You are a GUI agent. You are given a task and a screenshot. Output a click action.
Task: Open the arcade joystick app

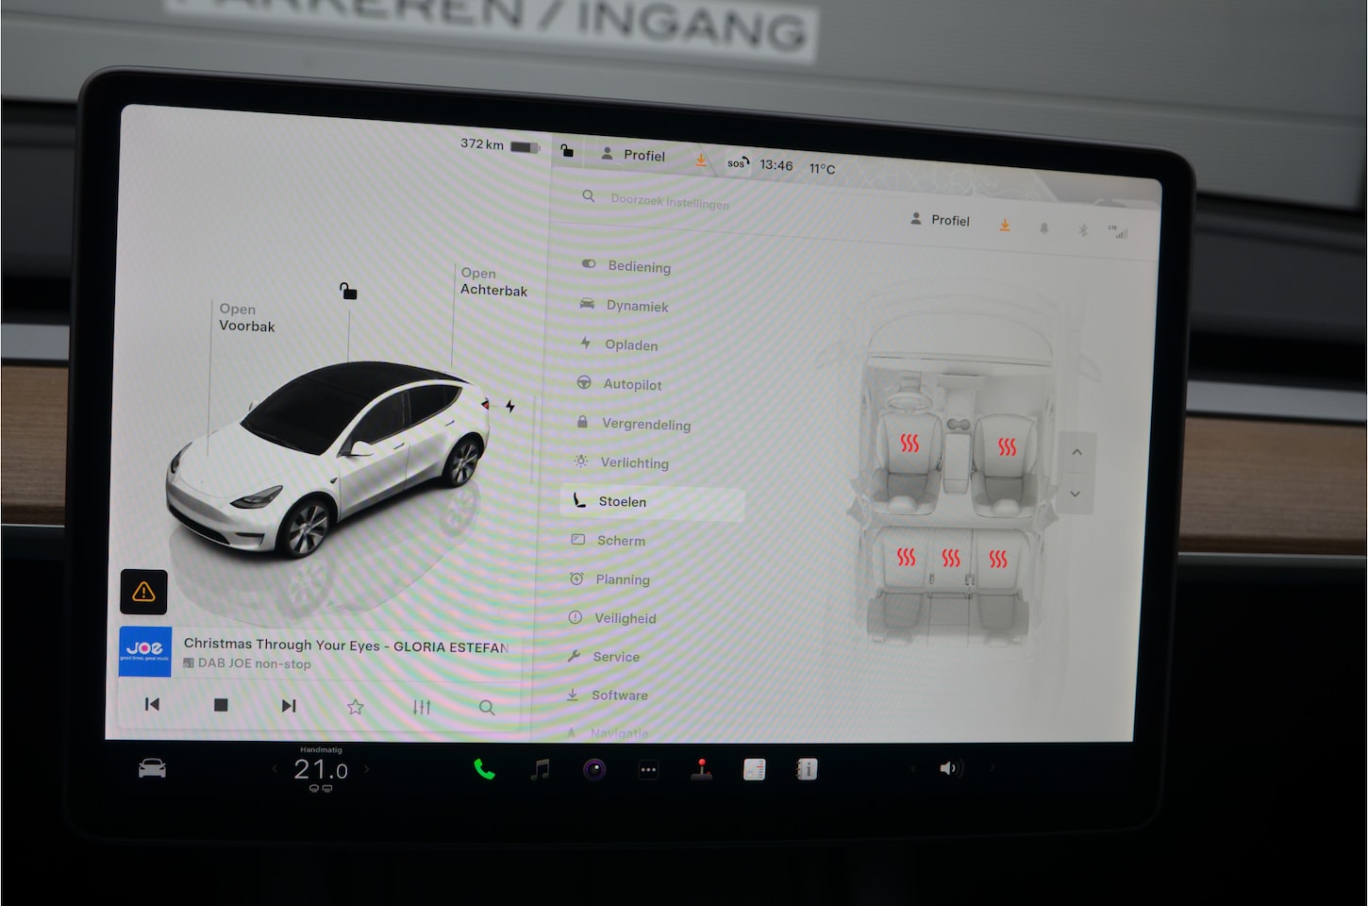tap(701, 769)
